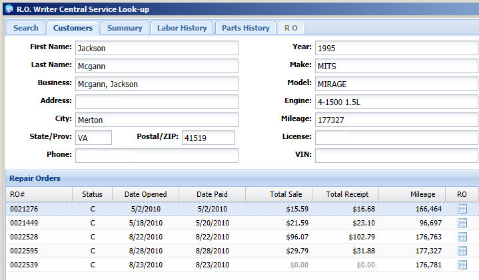The width and height of the screenshot is (479, 280).
Task: Sort by the Total Sale column header
Action: [x=285, y=194]
